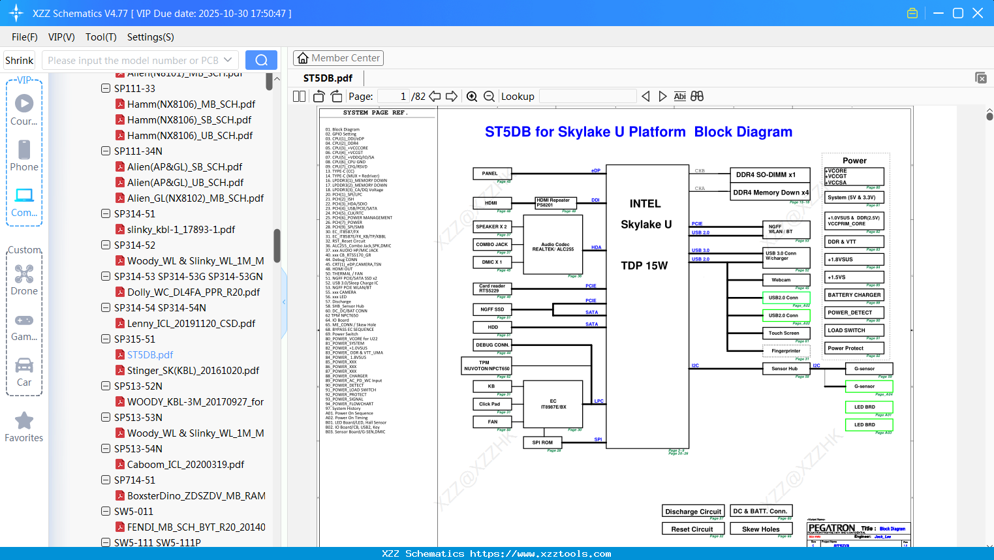Zoom in on the schematic
This screenshot has width=994, height=560.
[x=472, y=97]
